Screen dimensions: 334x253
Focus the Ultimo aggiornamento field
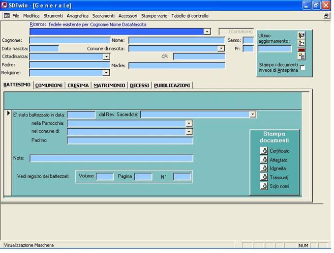[x=274, y=49]
